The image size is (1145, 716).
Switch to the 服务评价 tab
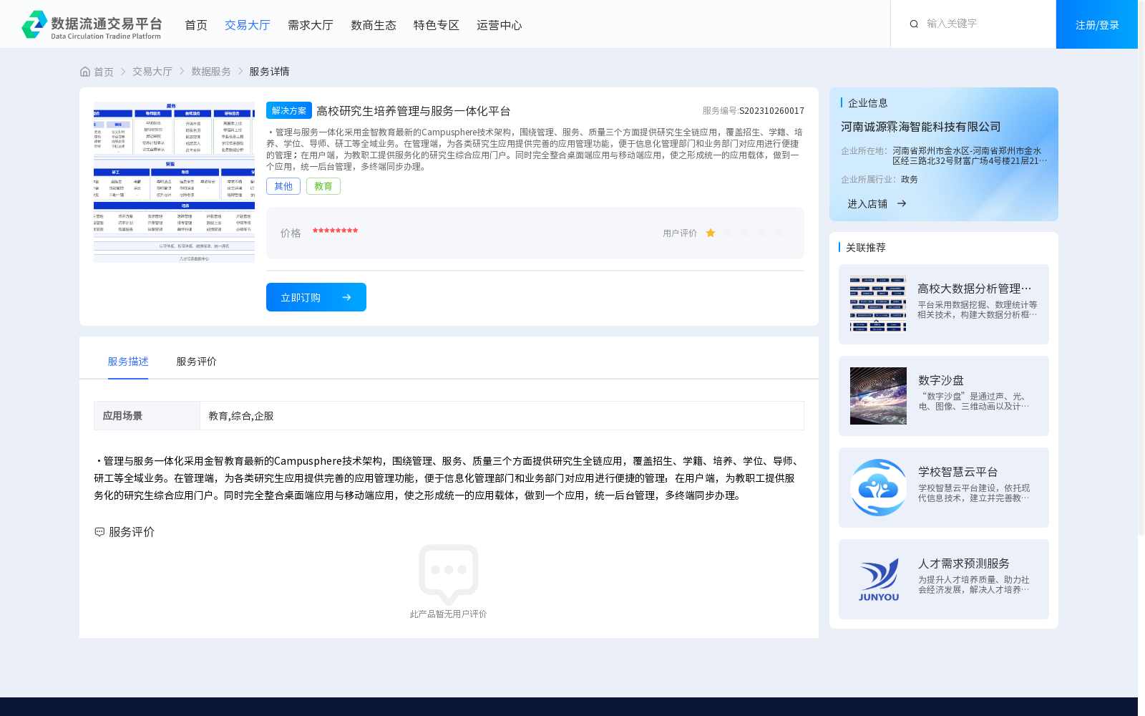tap(197, 362)
